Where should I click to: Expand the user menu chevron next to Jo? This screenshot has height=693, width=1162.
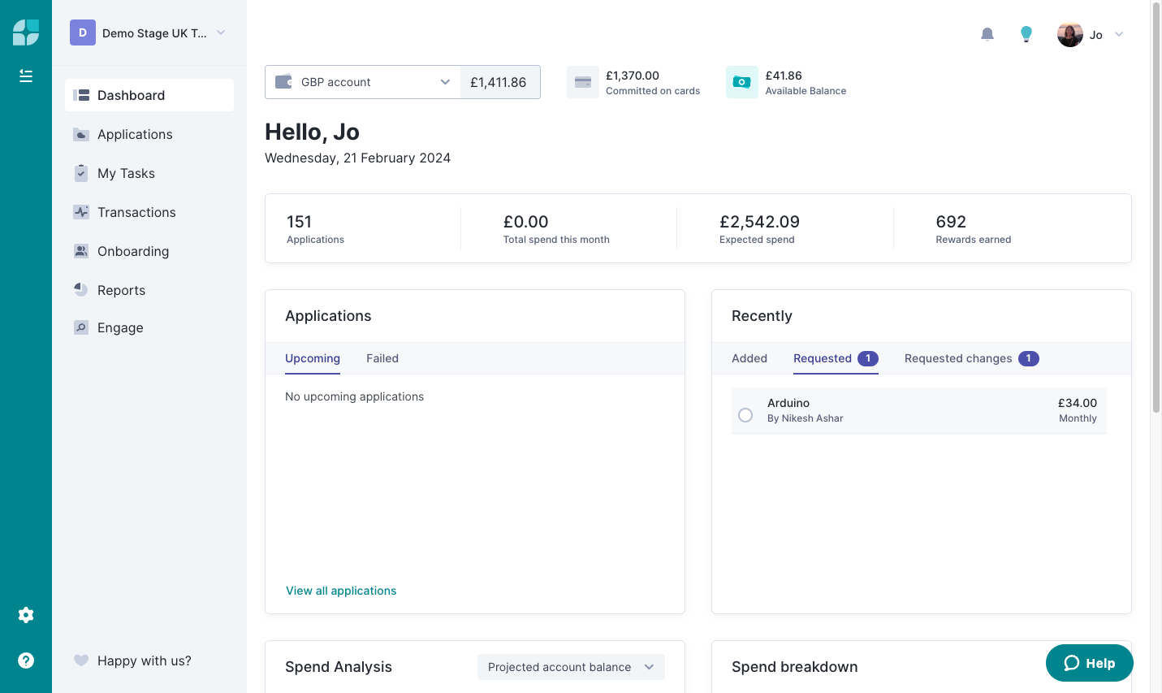click(1119, 34)
